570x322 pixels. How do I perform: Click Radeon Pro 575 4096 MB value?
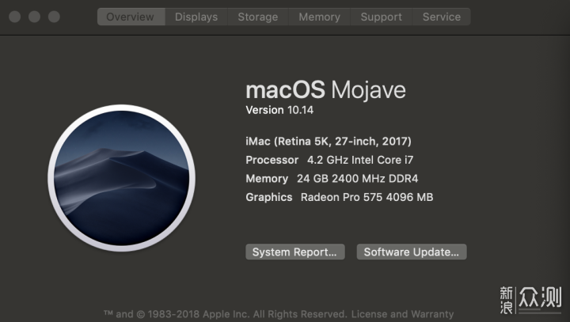[x=367, y=197]
